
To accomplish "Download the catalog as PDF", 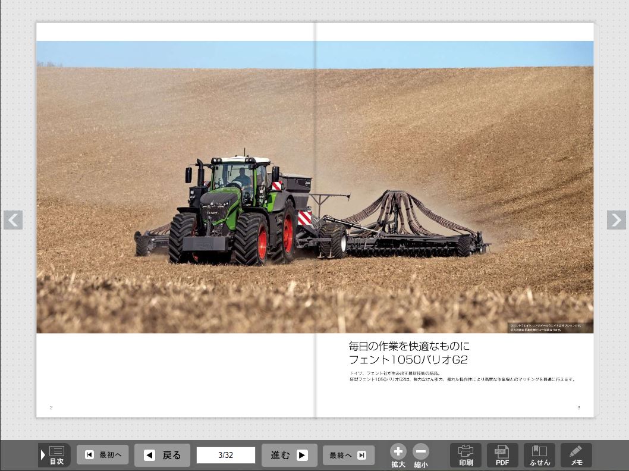I will pyautogui.click(x=502, y=456).
